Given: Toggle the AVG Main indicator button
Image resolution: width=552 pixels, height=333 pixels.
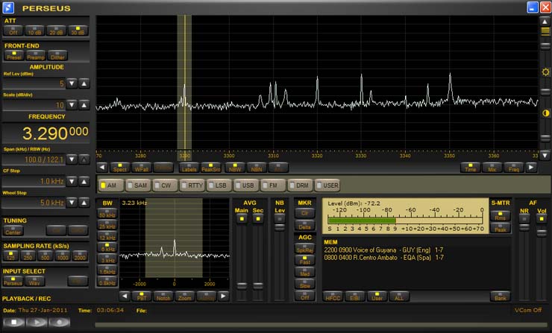Looking at the screenshot, I should pyautogui.click(x=242, y=219).
